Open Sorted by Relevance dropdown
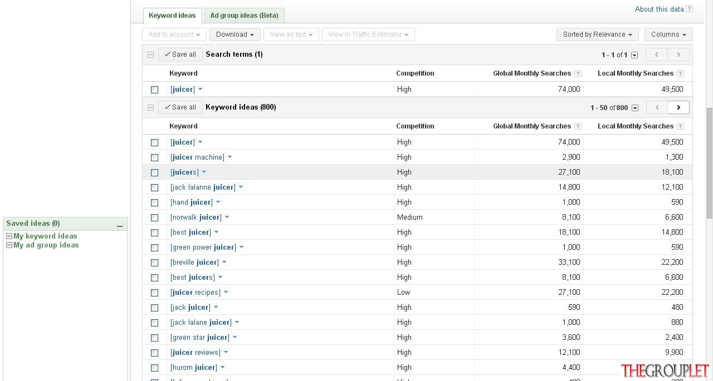This screenshot has width=713, height=381. (x=597, y=34)
